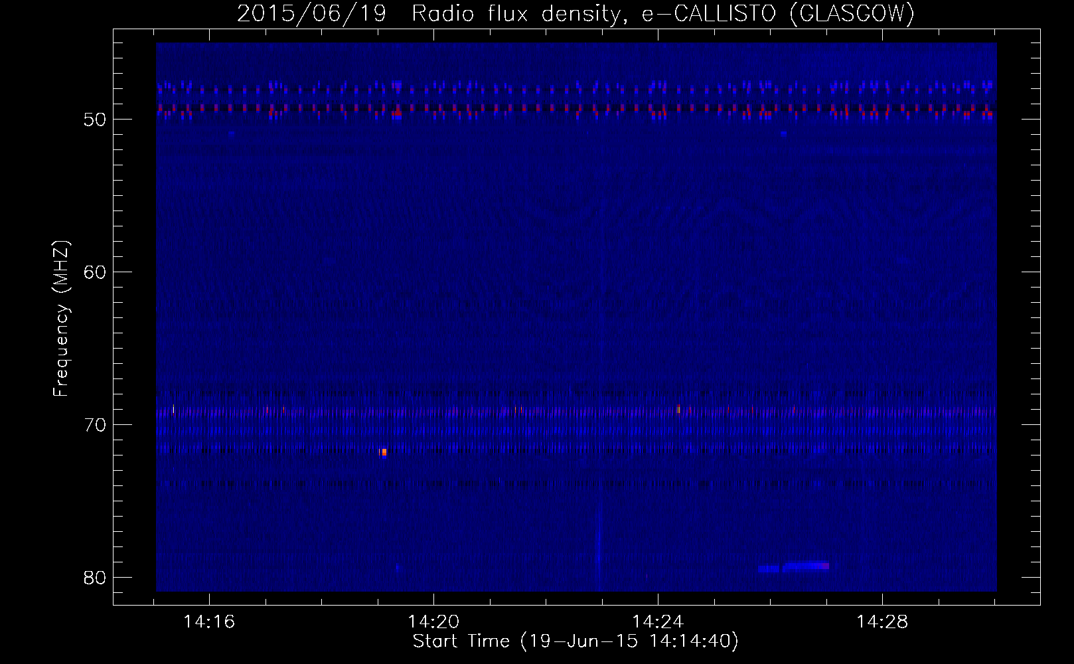Click the 60 frequency tick label

94,272
